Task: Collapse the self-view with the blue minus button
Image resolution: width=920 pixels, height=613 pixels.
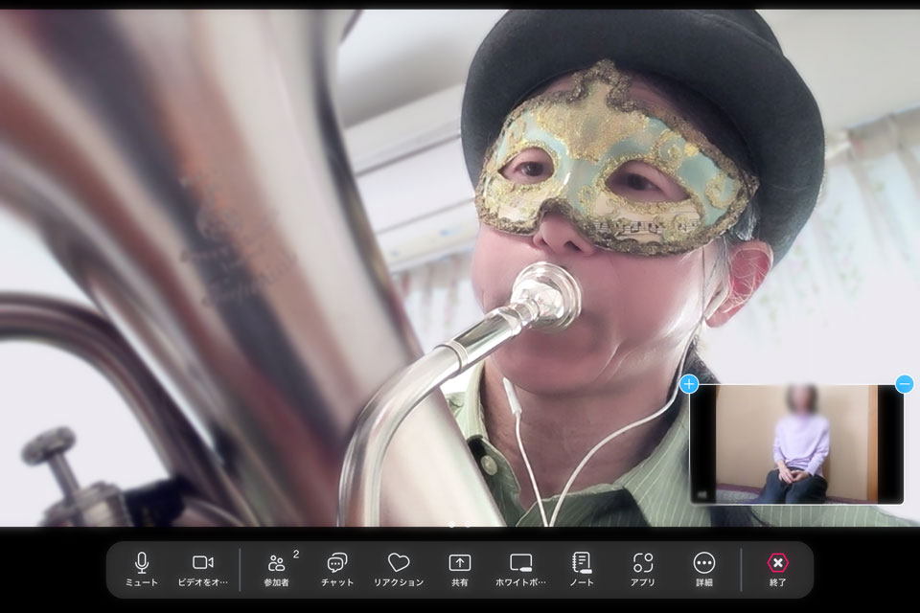Action: [904, 384]
